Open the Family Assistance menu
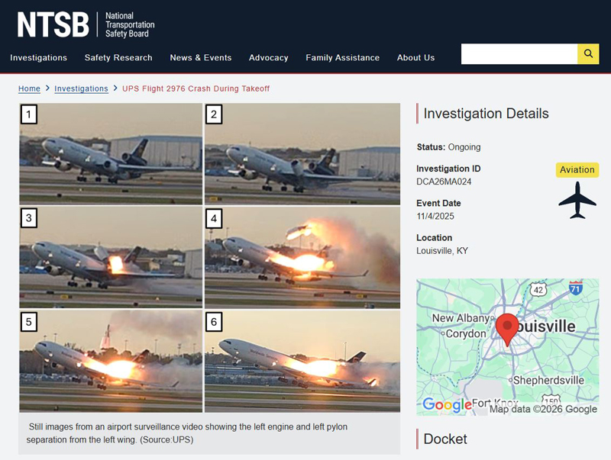This screenshot has width=611, height=460. point(342,58)
